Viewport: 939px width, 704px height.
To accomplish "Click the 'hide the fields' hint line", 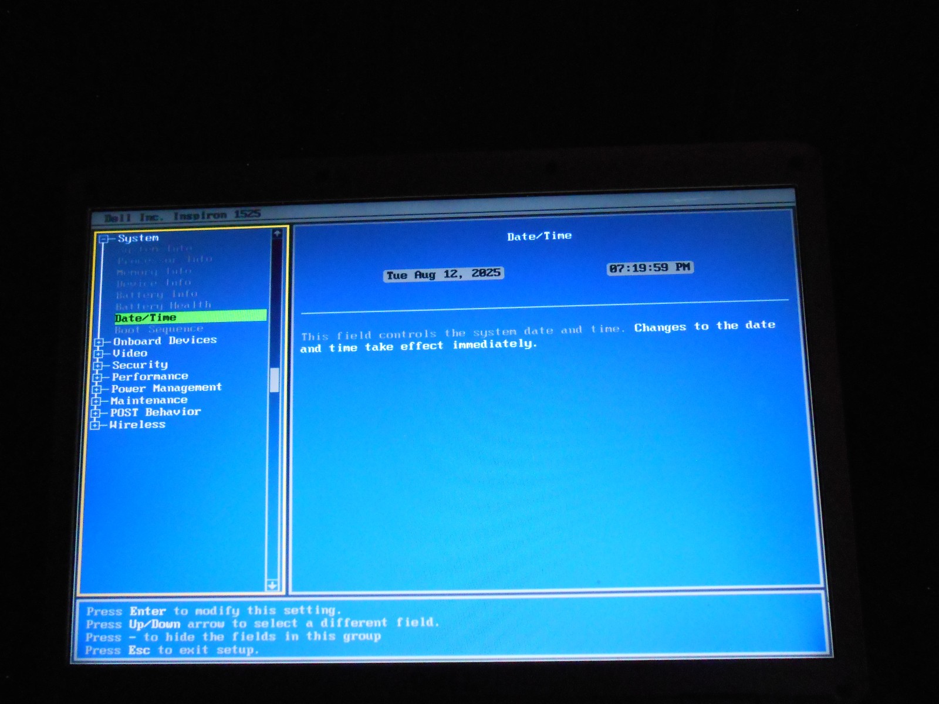I will [233, 637].
